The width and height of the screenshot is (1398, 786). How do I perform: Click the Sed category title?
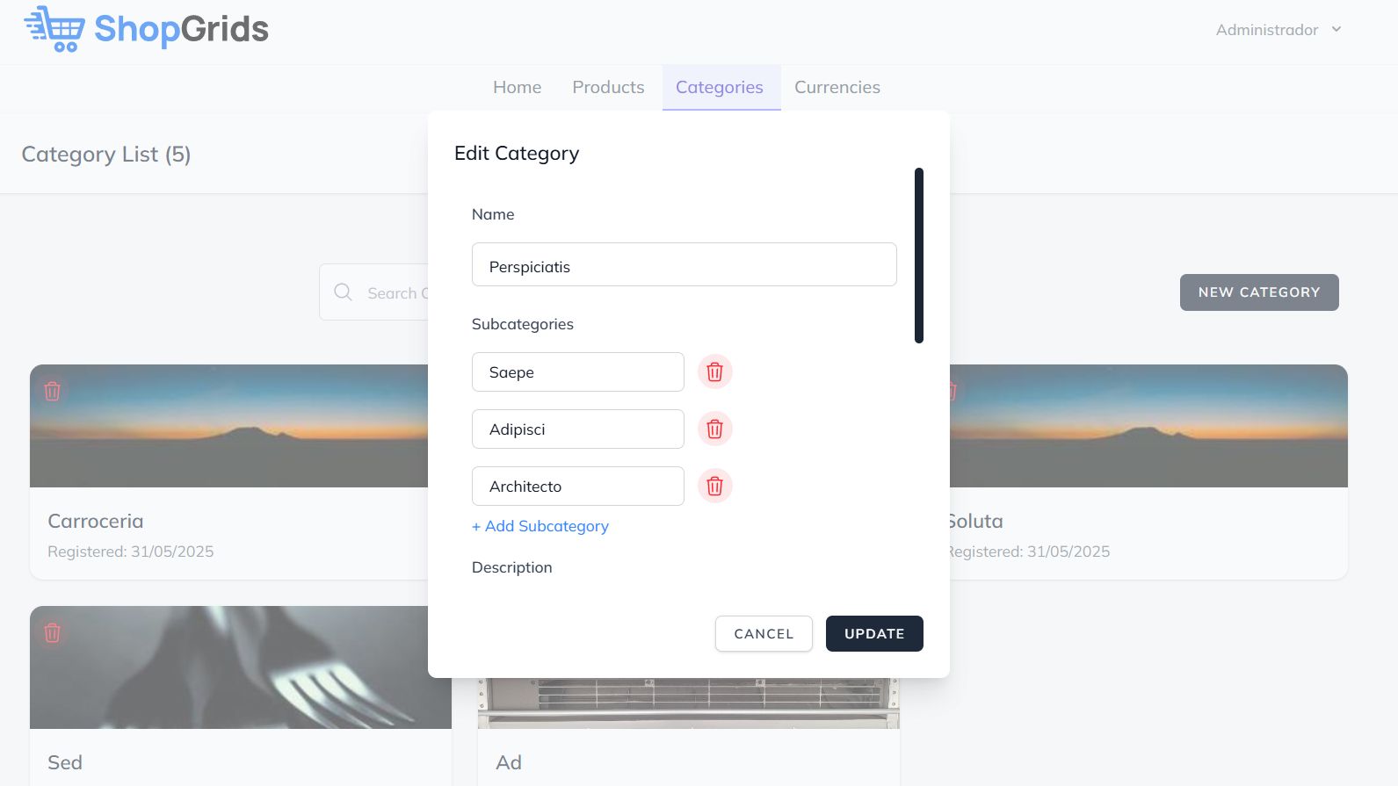point(65,762)
